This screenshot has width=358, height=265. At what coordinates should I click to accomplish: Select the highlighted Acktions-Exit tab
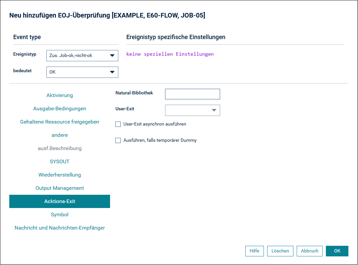click(60, 201)
